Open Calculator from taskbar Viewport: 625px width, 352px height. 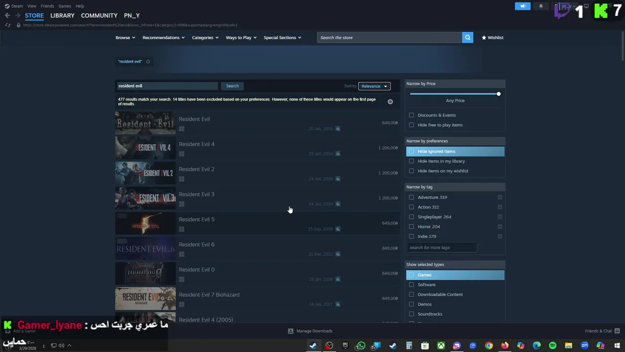click(x=409, y=346)
